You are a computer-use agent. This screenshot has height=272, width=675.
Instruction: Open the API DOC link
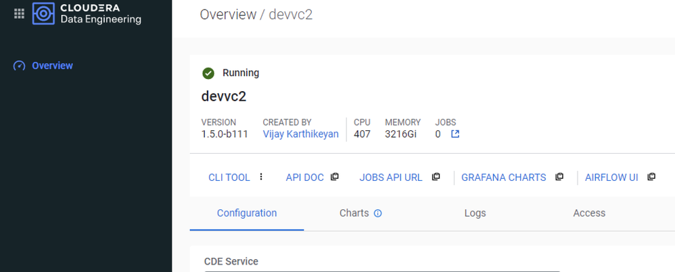[x=305, y=177]
